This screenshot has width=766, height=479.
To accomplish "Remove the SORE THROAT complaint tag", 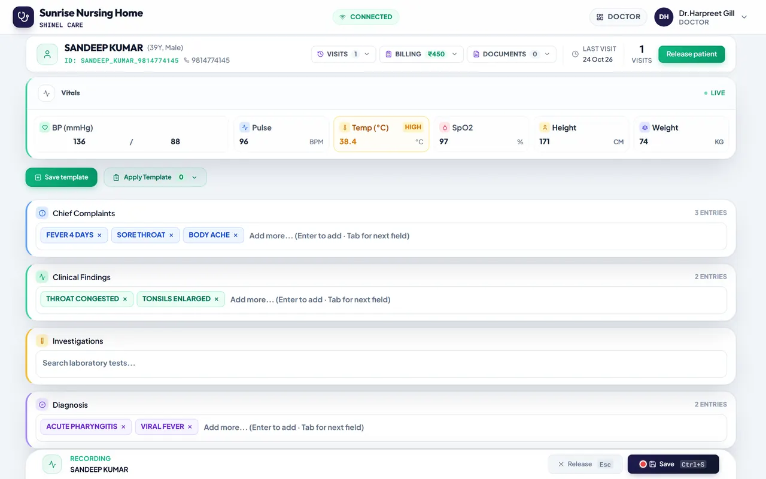I will tap(171, 235).
